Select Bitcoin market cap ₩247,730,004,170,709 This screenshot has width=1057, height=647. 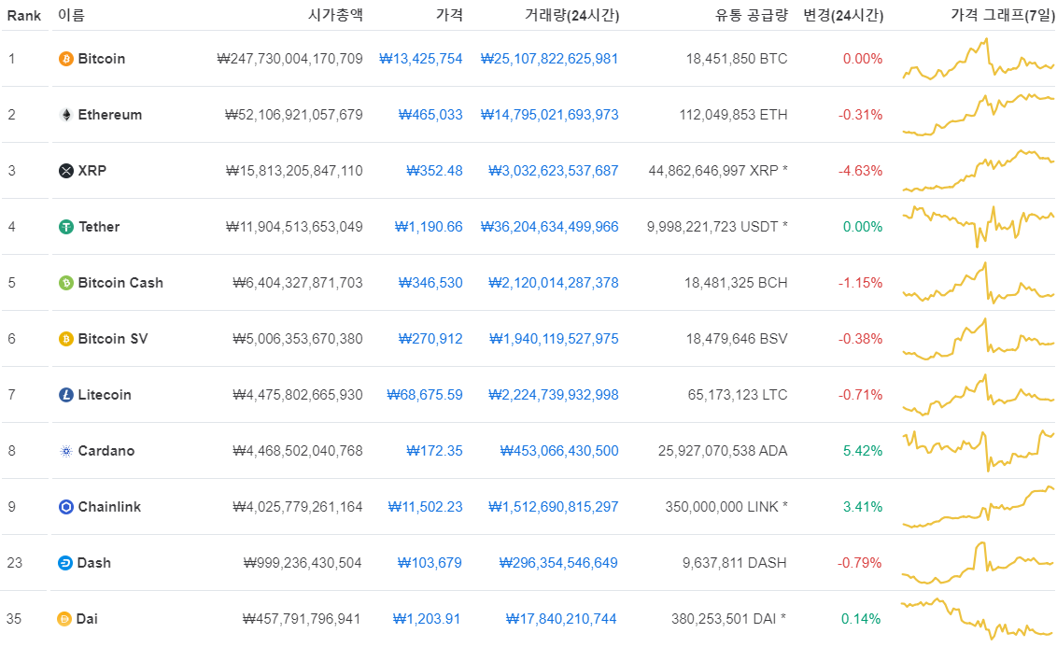[x=289, y=59]
